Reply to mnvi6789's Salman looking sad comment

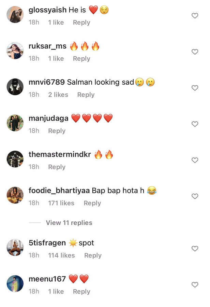click(86, 95)
